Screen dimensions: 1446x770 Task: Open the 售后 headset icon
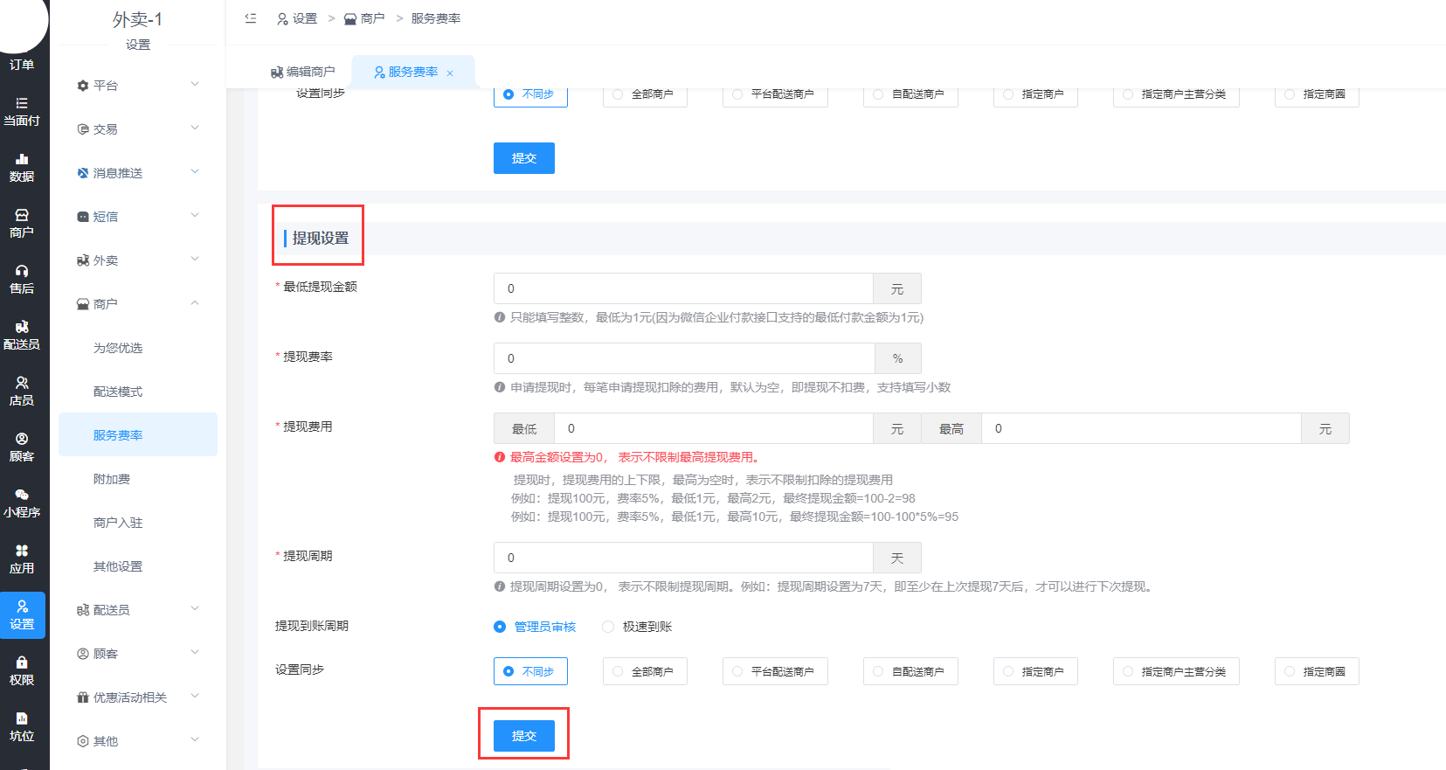point(22,280)
